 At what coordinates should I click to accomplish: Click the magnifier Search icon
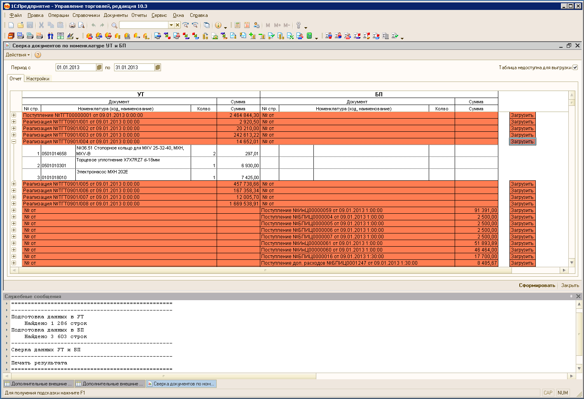point(114,25)
